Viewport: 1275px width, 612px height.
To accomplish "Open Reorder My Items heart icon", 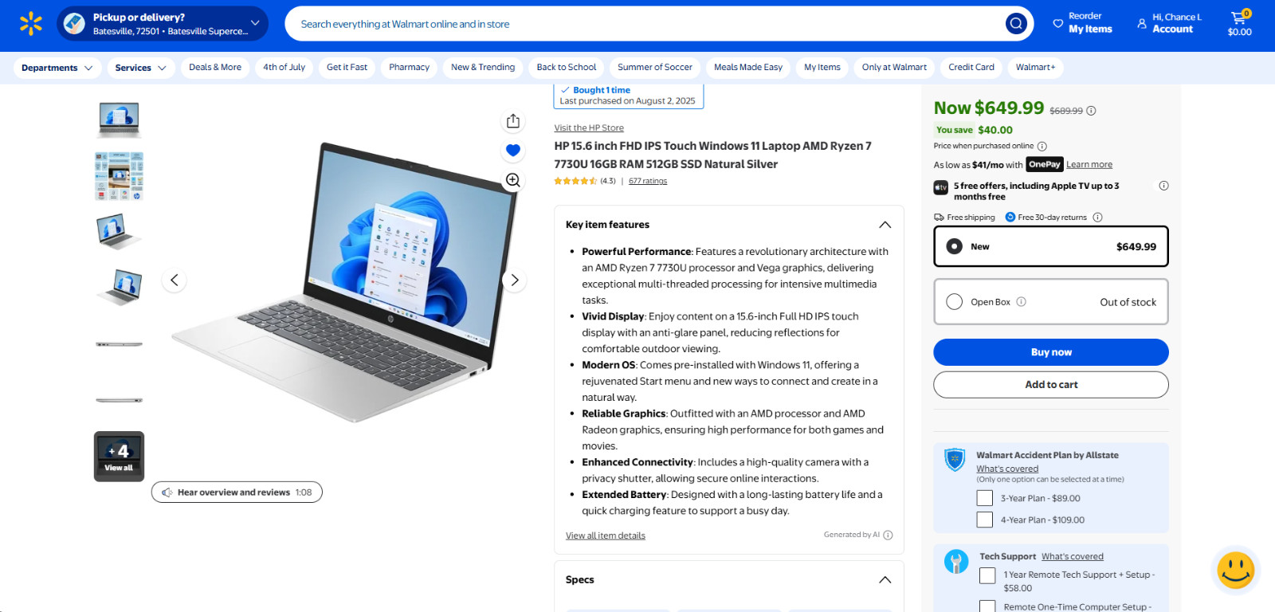I will coord(1057,24).
